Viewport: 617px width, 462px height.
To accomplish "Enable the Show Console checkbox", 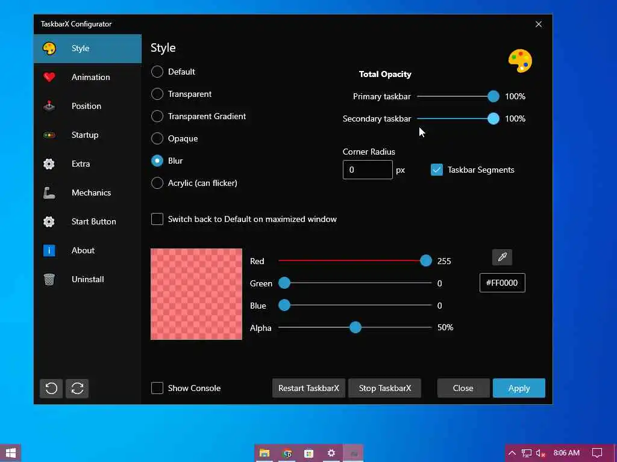I will pyautogui.click(x=157, y=388).
